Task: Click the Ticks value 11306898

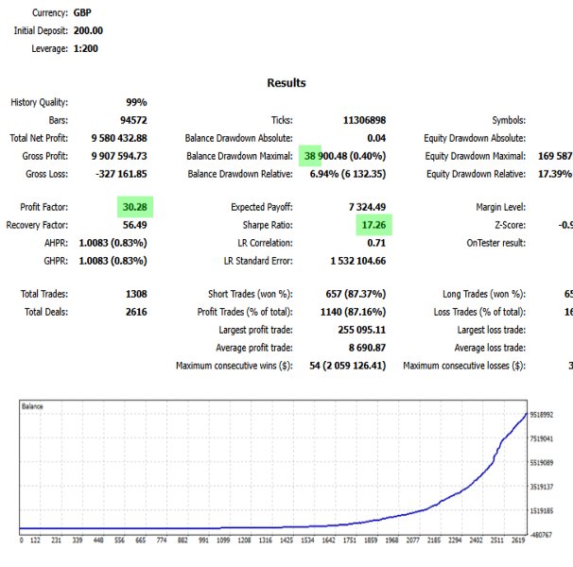Action: coord(364,120)
